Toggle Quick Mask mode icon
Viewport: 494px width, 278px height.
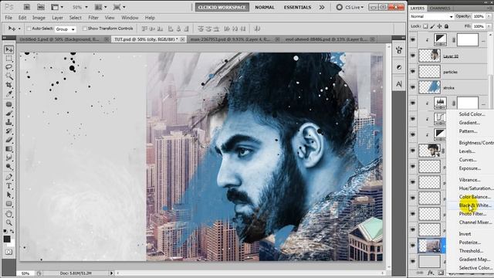click(x=8, y=253)
